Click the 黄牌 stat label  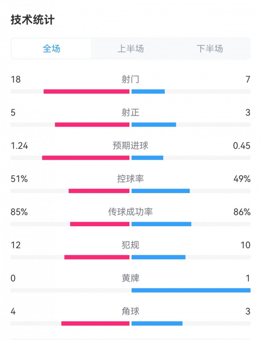[130, 278]
